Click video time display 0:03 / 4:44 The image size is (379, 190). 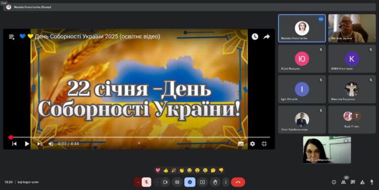click(x=69, y=144)
